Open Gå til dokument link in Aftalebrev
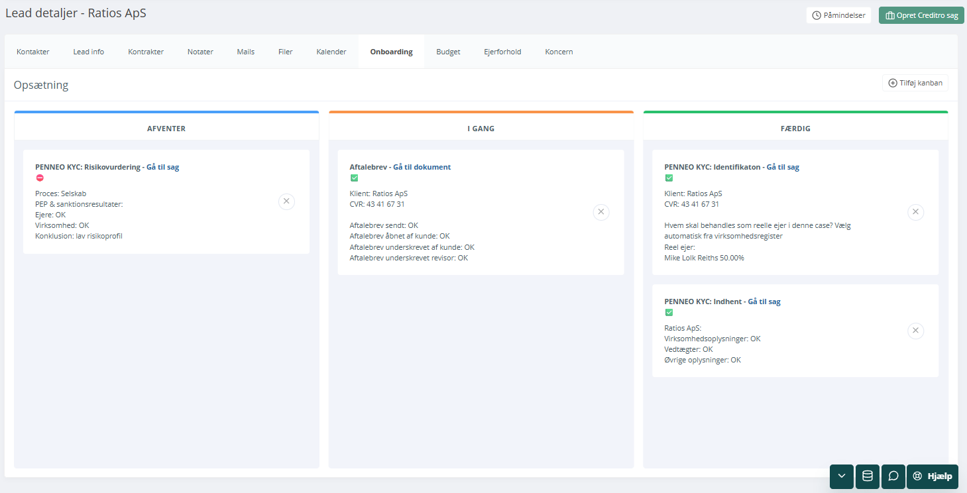The width and height of the screenshot is (967, 493). click(422, 167)
